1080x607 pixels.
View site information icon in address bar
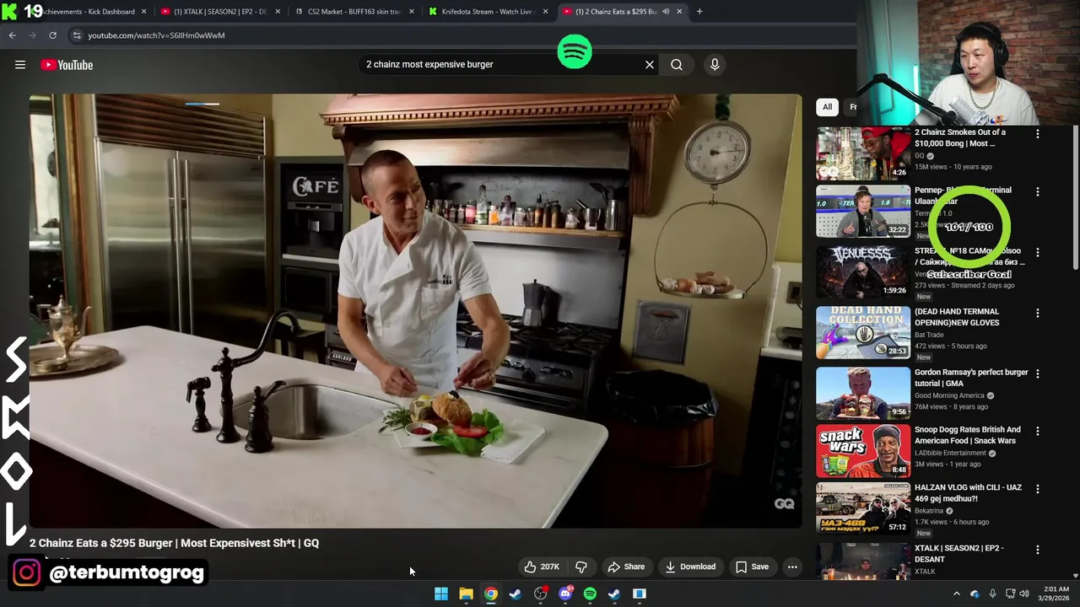[x=77, y=35]
